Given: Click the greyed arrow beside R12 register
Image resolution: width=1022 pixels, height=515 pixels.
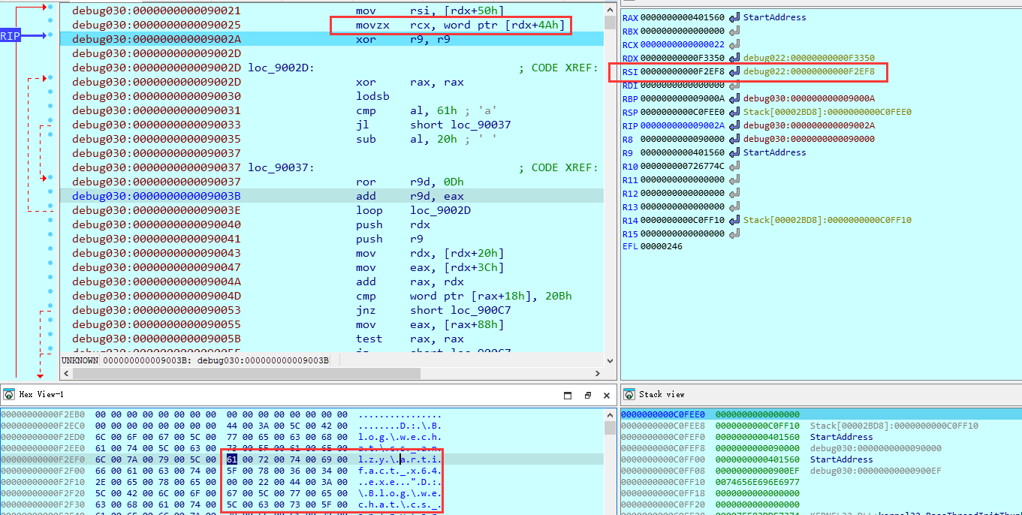Looking at the screenshot, I should tap(734, 193).
